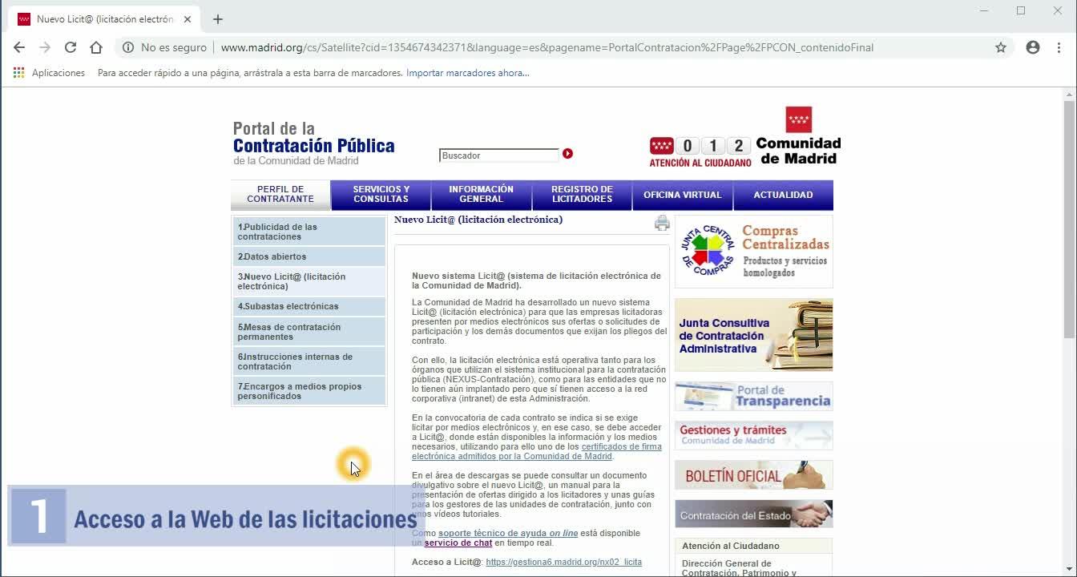
Task: Click the red search go button
Action: pyautogui.click(x=567, y=154)
